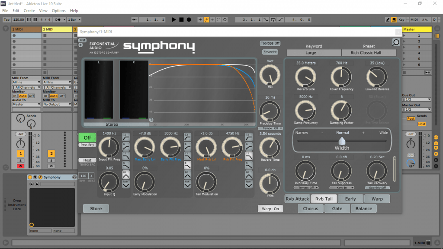Toggle Symphony device activator in device chain

point(30,177)
